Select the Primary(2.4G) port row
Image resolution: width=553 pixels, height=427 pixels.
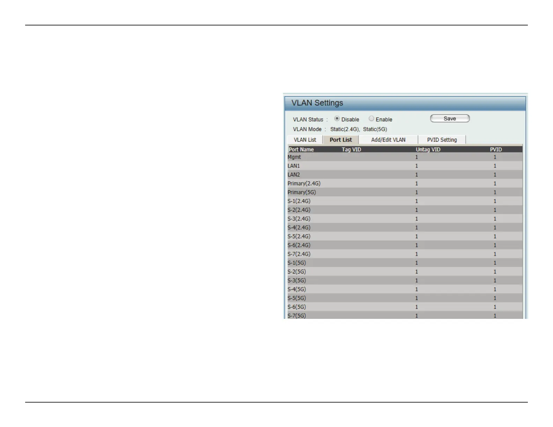(x=405, y=183)
